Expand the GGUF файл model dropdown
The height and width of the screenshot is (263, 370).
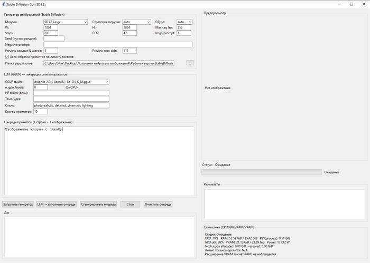(x=71, y=82)
